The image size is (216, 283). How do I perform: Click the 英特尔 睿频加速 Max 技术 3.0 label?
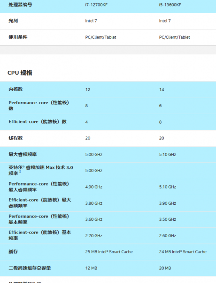click(41, 170)
